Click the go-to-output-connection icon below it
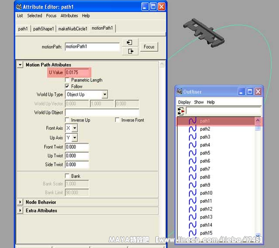Image resolution: width=279 pixels, height=248 pixels. [130, 51]
